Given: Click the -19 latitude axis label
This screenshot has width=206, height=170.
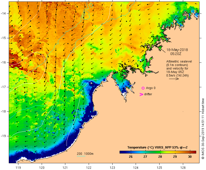Looking at the screenshot, I should (3, 136).
